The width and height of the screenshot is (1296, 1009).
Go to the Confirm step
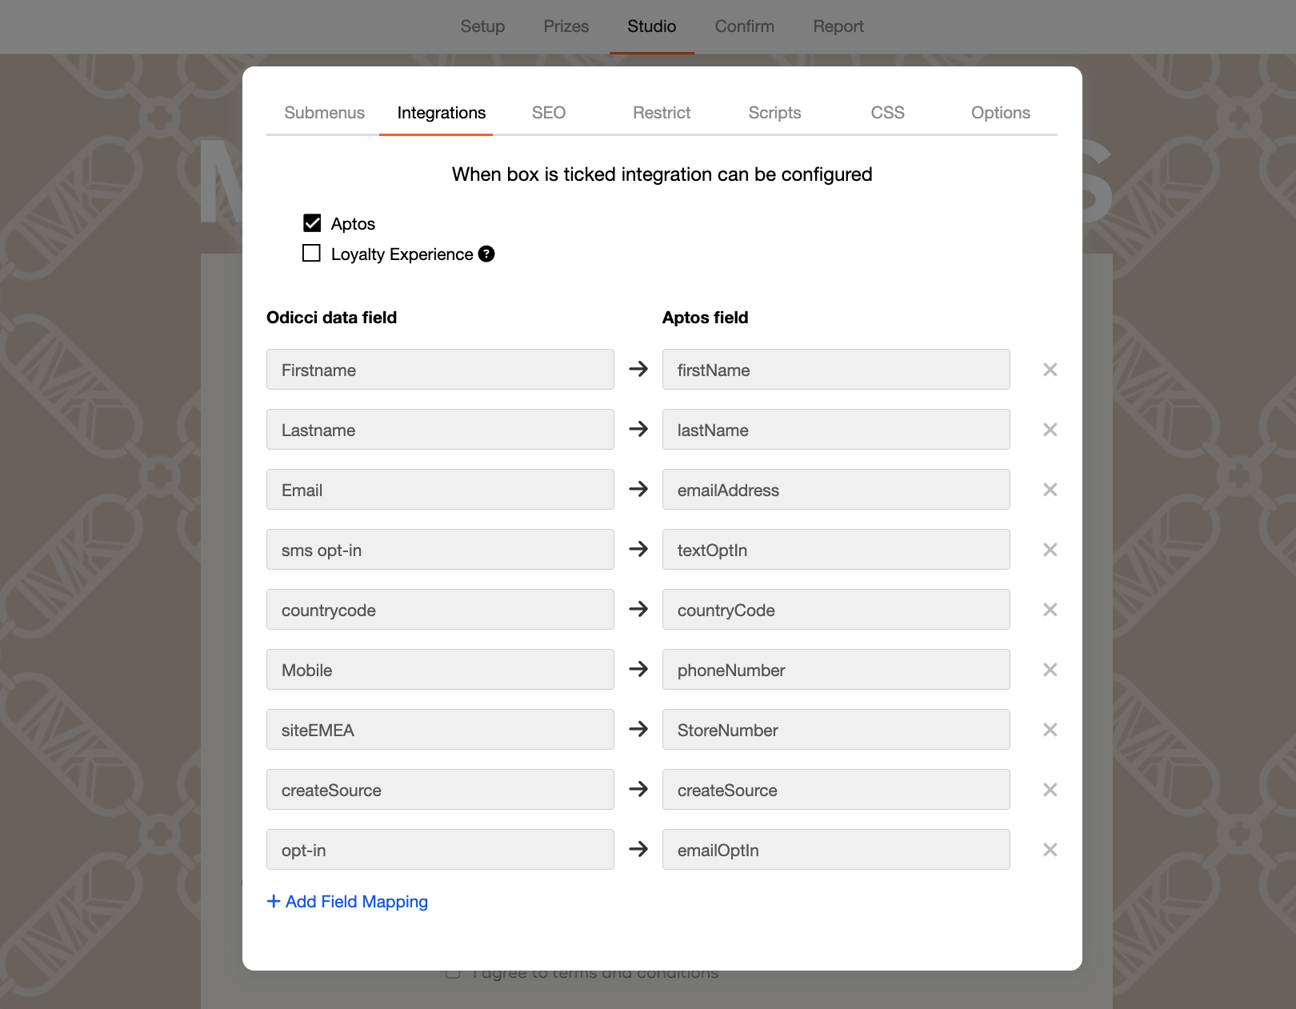[x=745, y=26]
